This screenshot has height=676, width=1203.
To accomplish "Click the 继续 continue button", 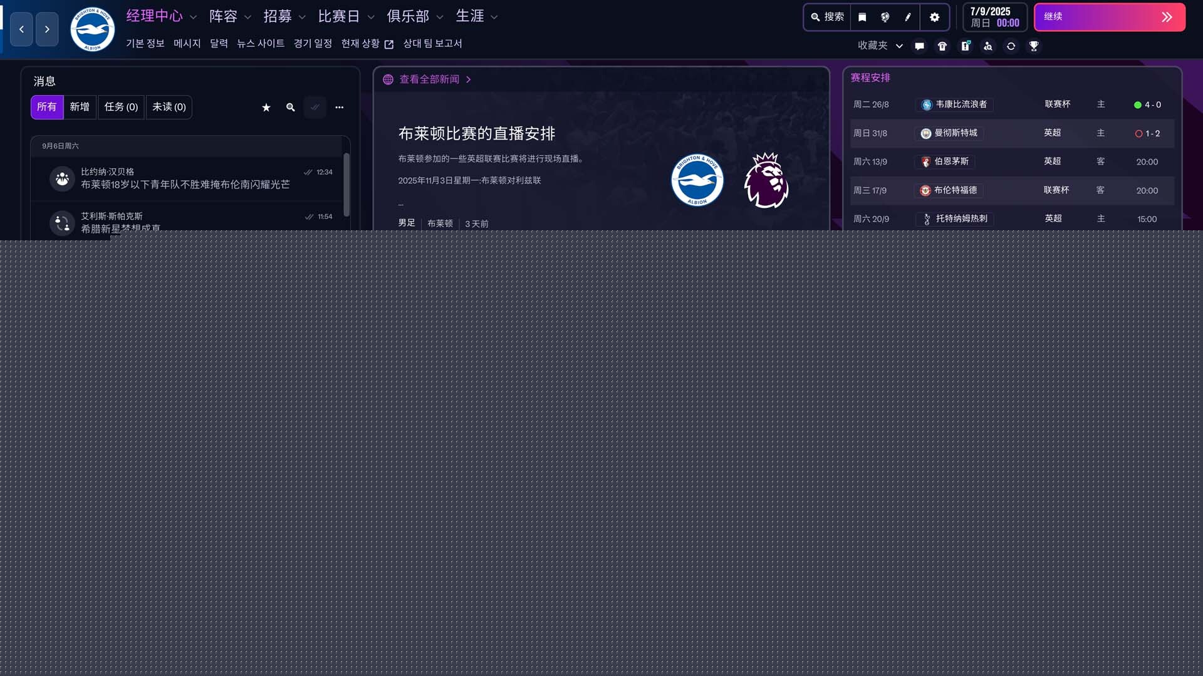I will 1110,17.
